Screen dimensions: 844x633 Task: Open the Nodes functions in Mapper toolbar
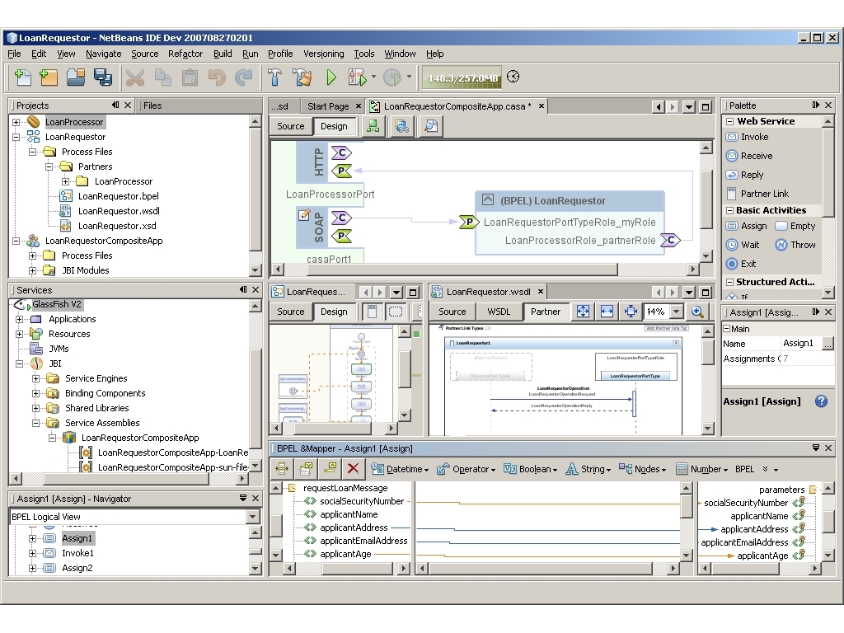pyautogui.click(x=643, y=469)
